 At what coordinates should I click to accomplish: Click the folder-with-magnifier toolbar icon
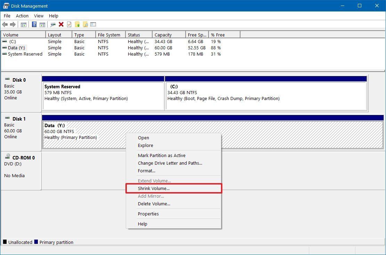pos(85,24)
